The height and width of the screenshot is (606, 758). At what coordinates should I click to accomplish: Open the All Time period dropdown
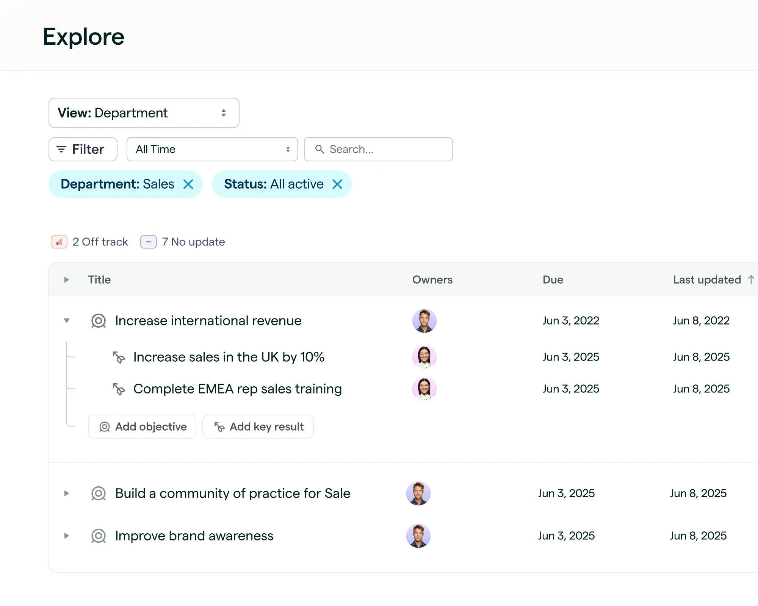212,149
